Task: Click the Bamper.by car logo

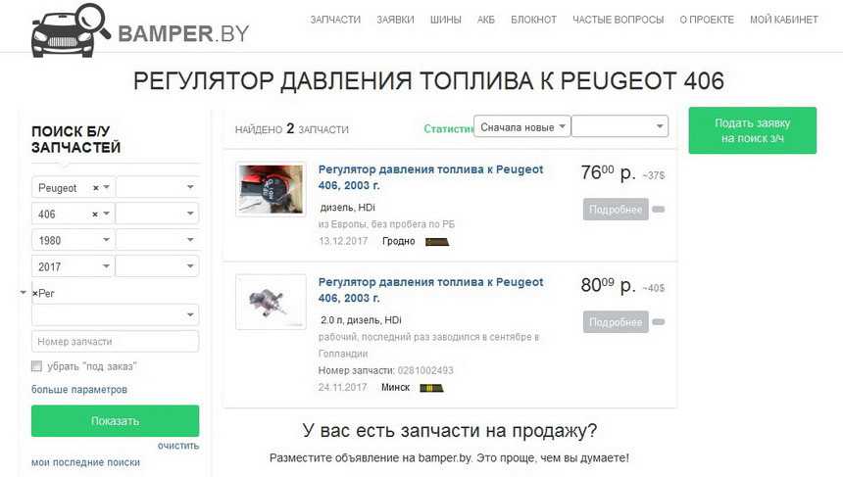Action: coord(71,30)
